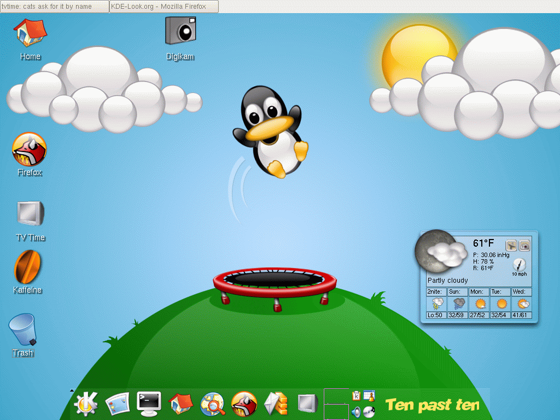The width and height of the screenshot is (560, 420).
Task: Click the 2nite thunderstorm forecast icon
Action: 437,304
